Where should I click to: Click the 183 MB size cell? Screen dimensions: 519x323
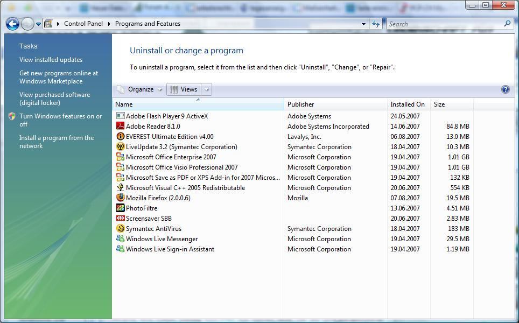coord(459,229)
